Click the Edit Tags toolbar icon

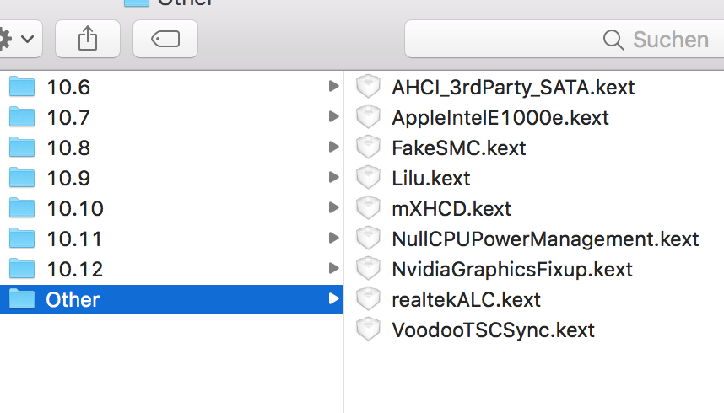point(165,39)
